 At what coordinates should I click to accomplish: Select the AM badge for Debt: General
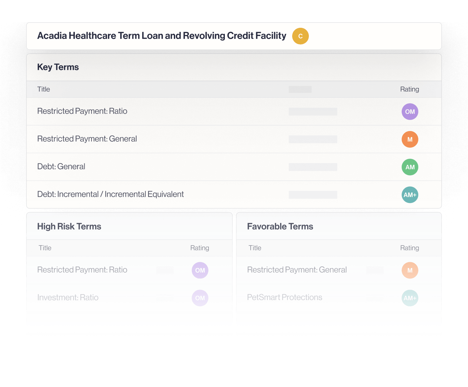point(410,167)
